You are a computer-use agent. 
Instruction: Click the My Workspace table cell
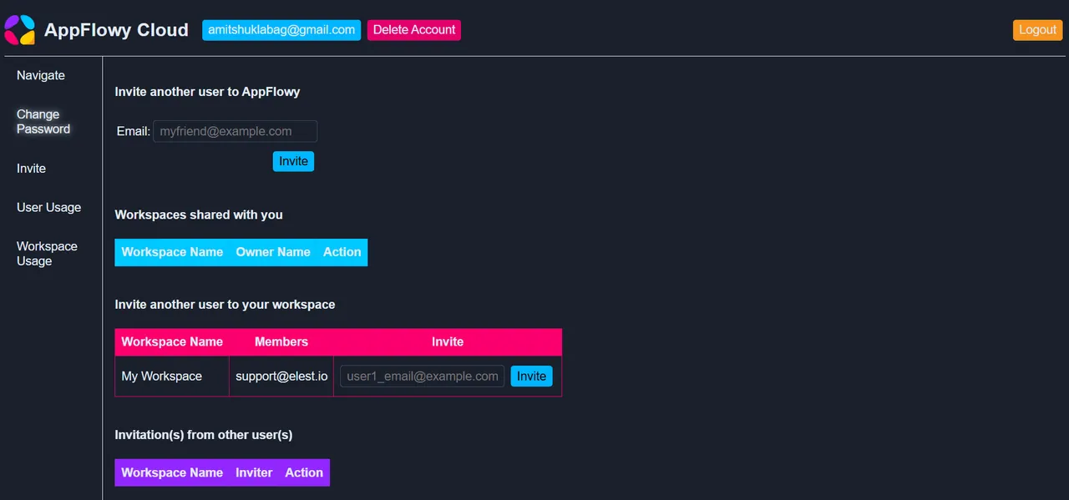tap(172, 376)
